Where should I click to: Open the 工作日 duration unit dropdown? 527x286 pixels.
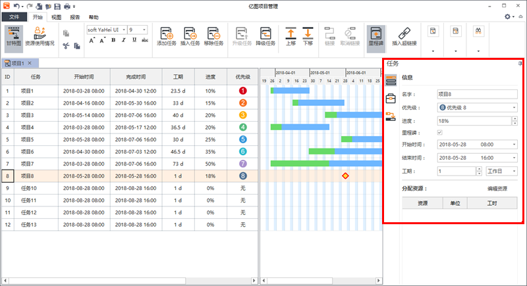click(502, 172)
